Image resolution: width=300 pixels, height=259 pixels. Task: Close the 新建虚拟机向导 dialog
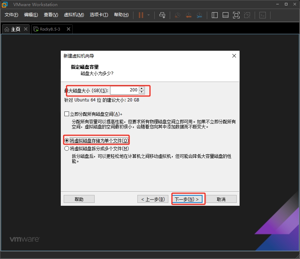234,56
